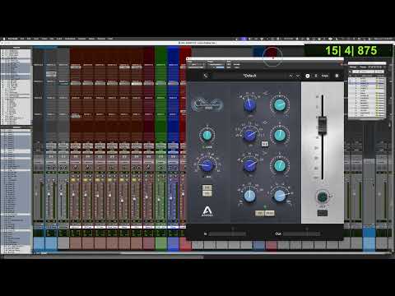Open the Default preset name dropdown
The height and width of the screenshot is (296, 395).
click(249, 76)
